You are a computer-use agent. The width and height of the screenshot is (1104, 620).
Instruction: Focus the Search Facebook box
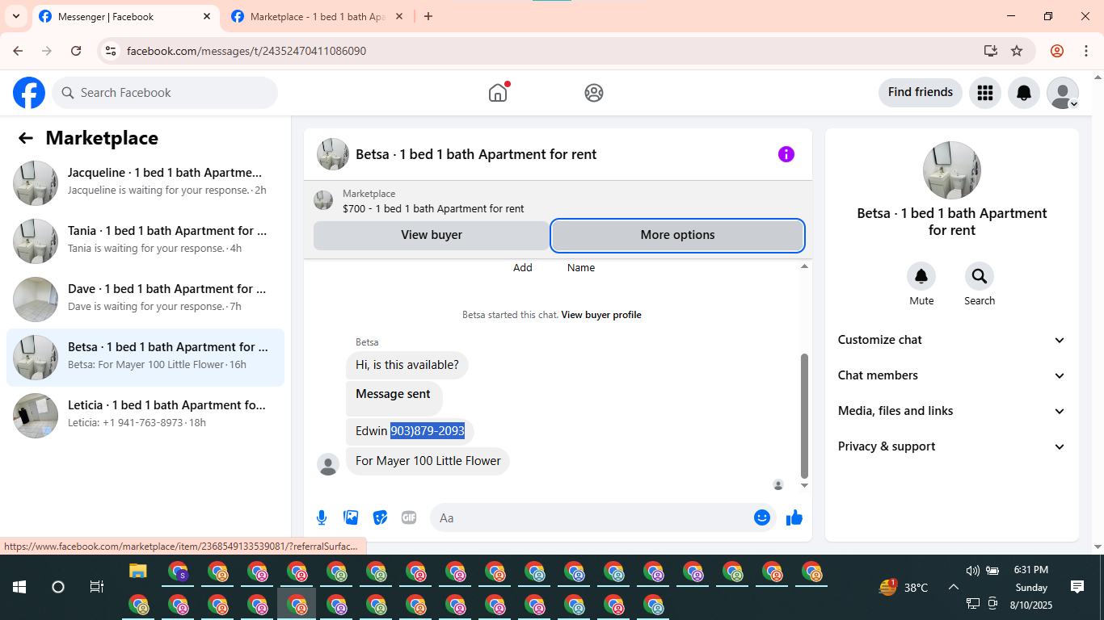pos(165,93)
